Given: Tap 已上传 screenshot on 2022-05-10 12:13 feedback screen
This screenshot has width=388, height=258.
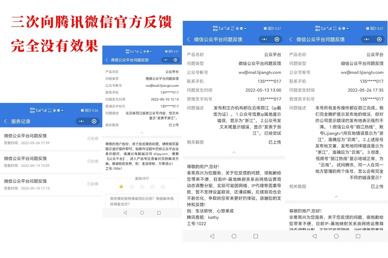Looking at the screenshot, I should click(174, 125).
